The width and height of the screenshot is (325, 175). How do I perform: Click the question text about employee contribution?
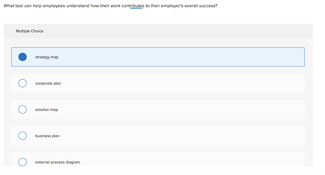110,5
